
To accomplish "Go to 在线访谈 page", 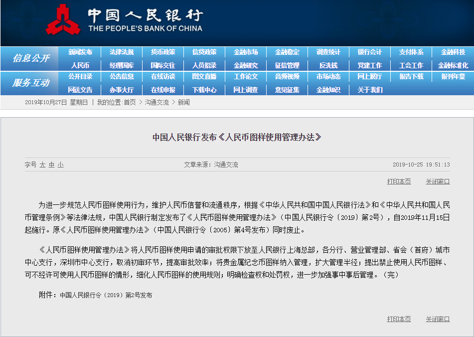I will (163, 76).
